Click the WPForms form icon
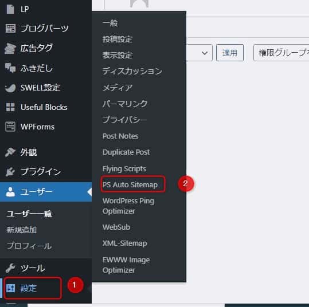Viewport: 309px width, 307px height. click(10, 127)
